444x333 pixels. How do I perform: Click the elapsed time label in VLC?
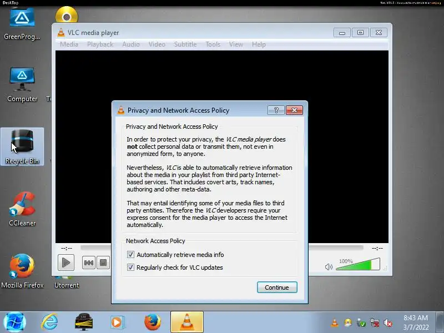(x=67, y=248)
